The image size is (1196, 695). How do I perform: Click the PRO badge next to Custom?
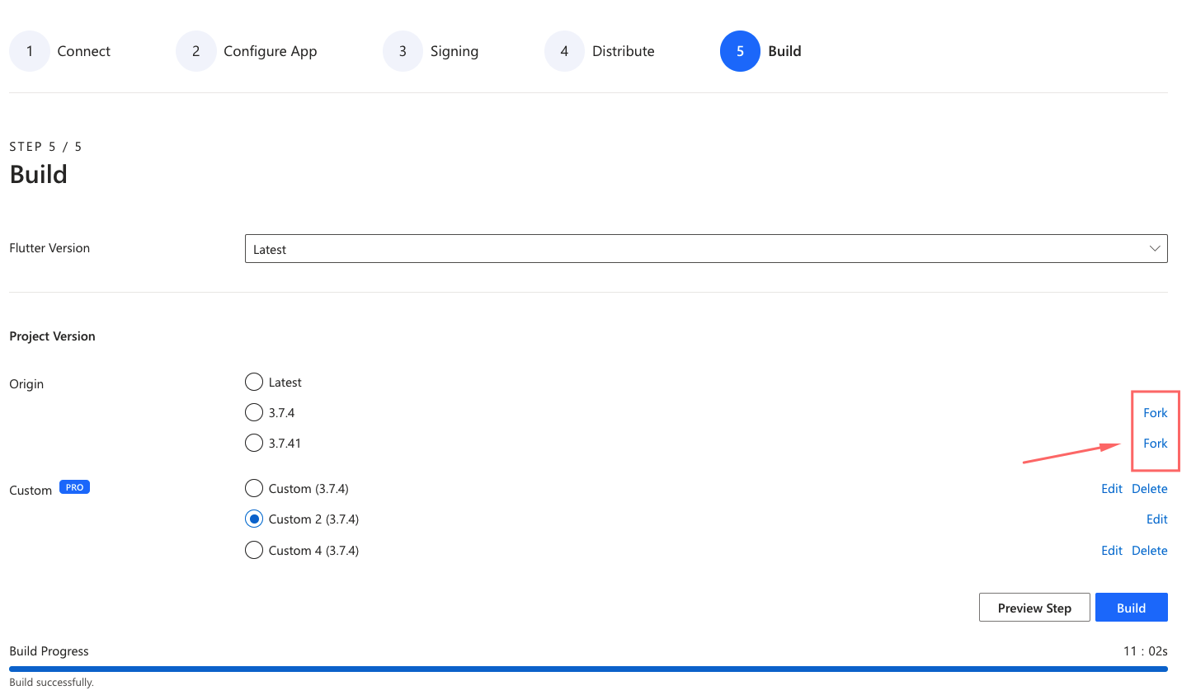pyautogui.click(x=74, y=486)
